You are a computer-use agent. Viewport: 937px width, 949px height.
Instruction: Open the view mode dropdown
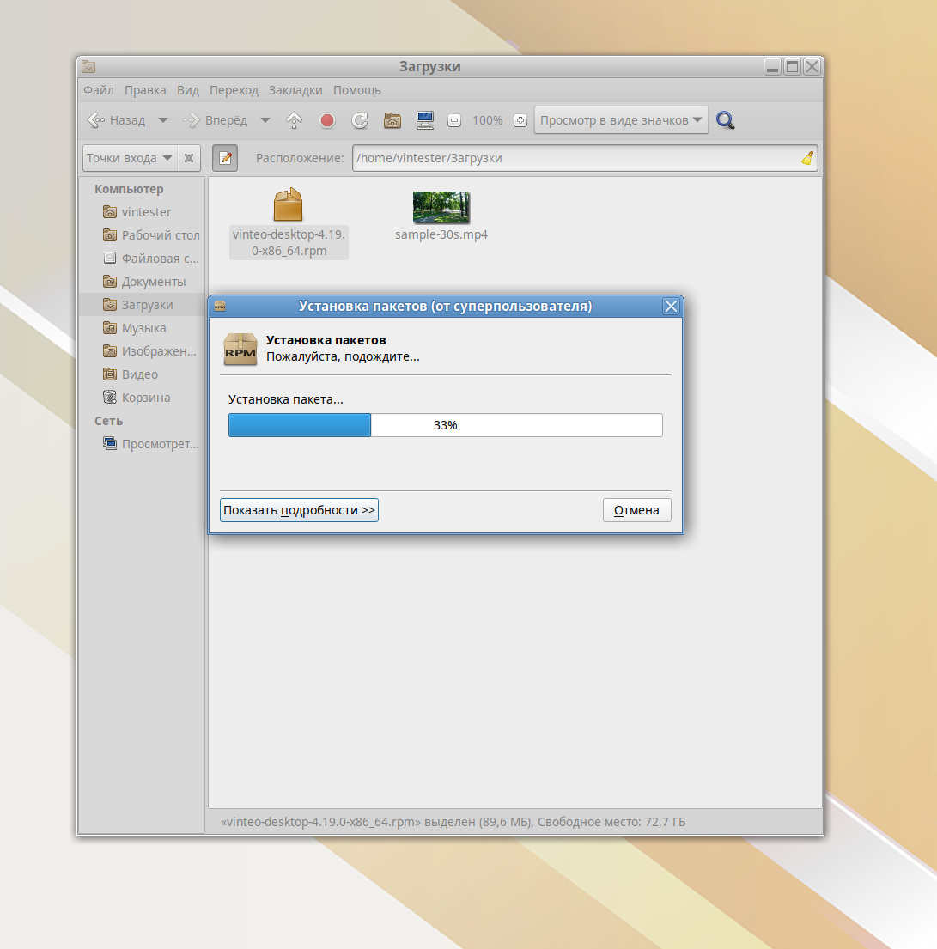pyautogui.click(x=621, y=120)
